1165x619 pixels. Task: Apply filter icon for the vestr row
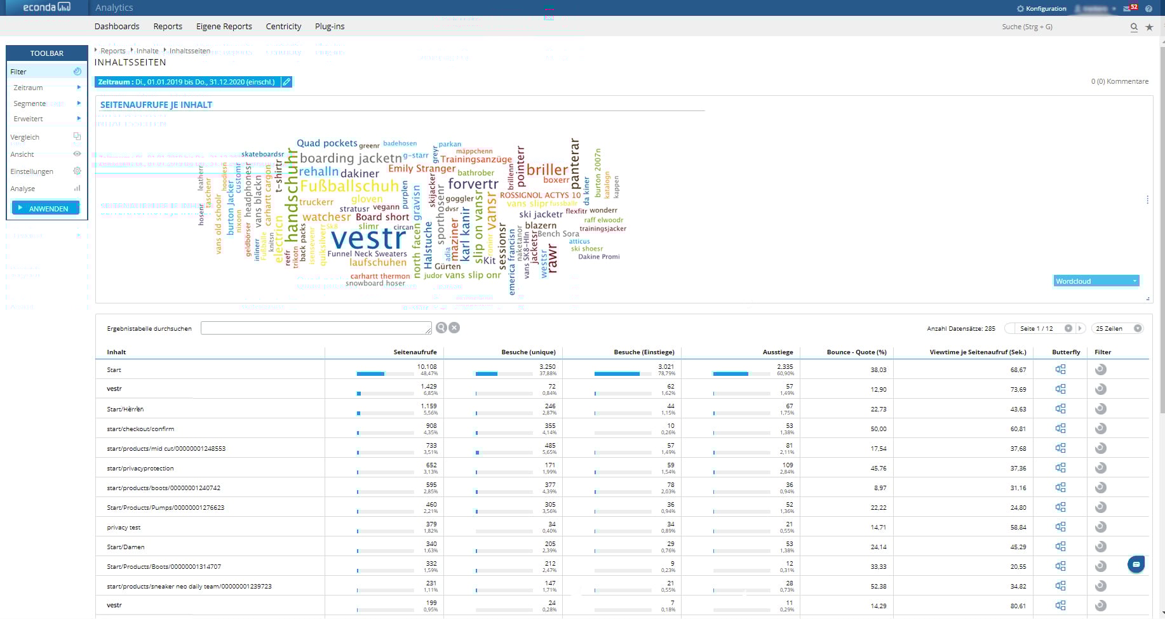[x=1101, y=389]
